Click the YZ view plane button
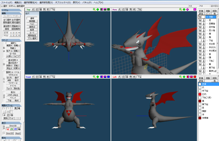 coord(8,129)
